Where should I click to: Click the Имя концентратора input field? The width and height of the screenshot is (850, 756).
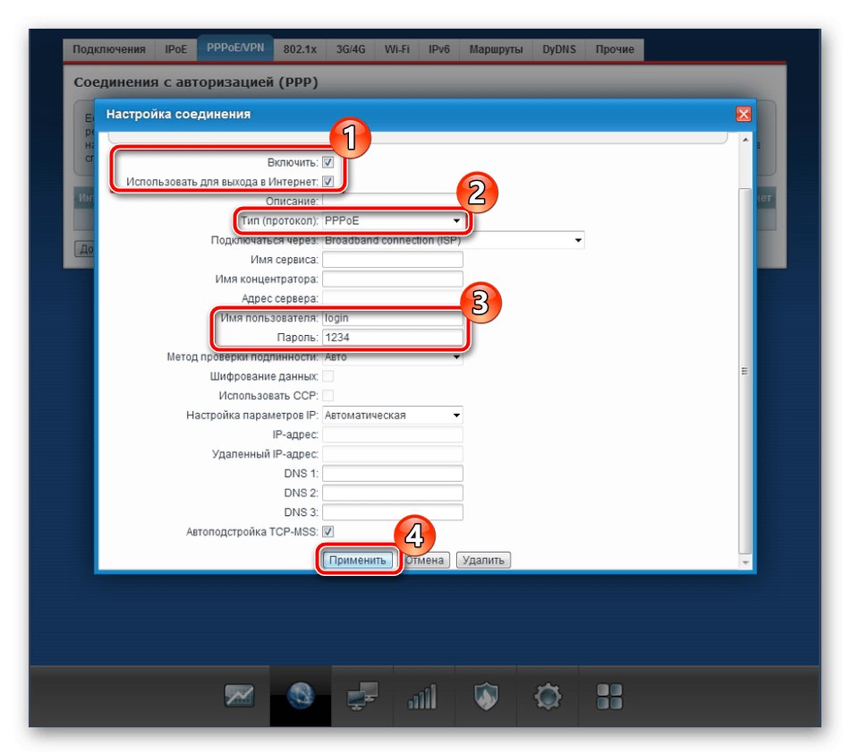[x=393, y=279]
